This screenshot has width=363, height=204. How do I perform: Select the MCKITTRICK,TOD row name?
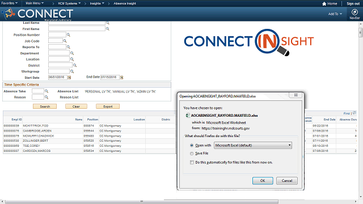tap(35, 126)
